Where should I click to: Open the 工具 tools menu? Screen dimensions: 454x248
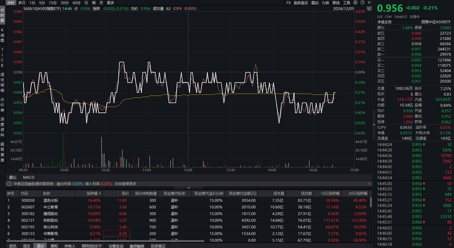(x=347, y=3)
